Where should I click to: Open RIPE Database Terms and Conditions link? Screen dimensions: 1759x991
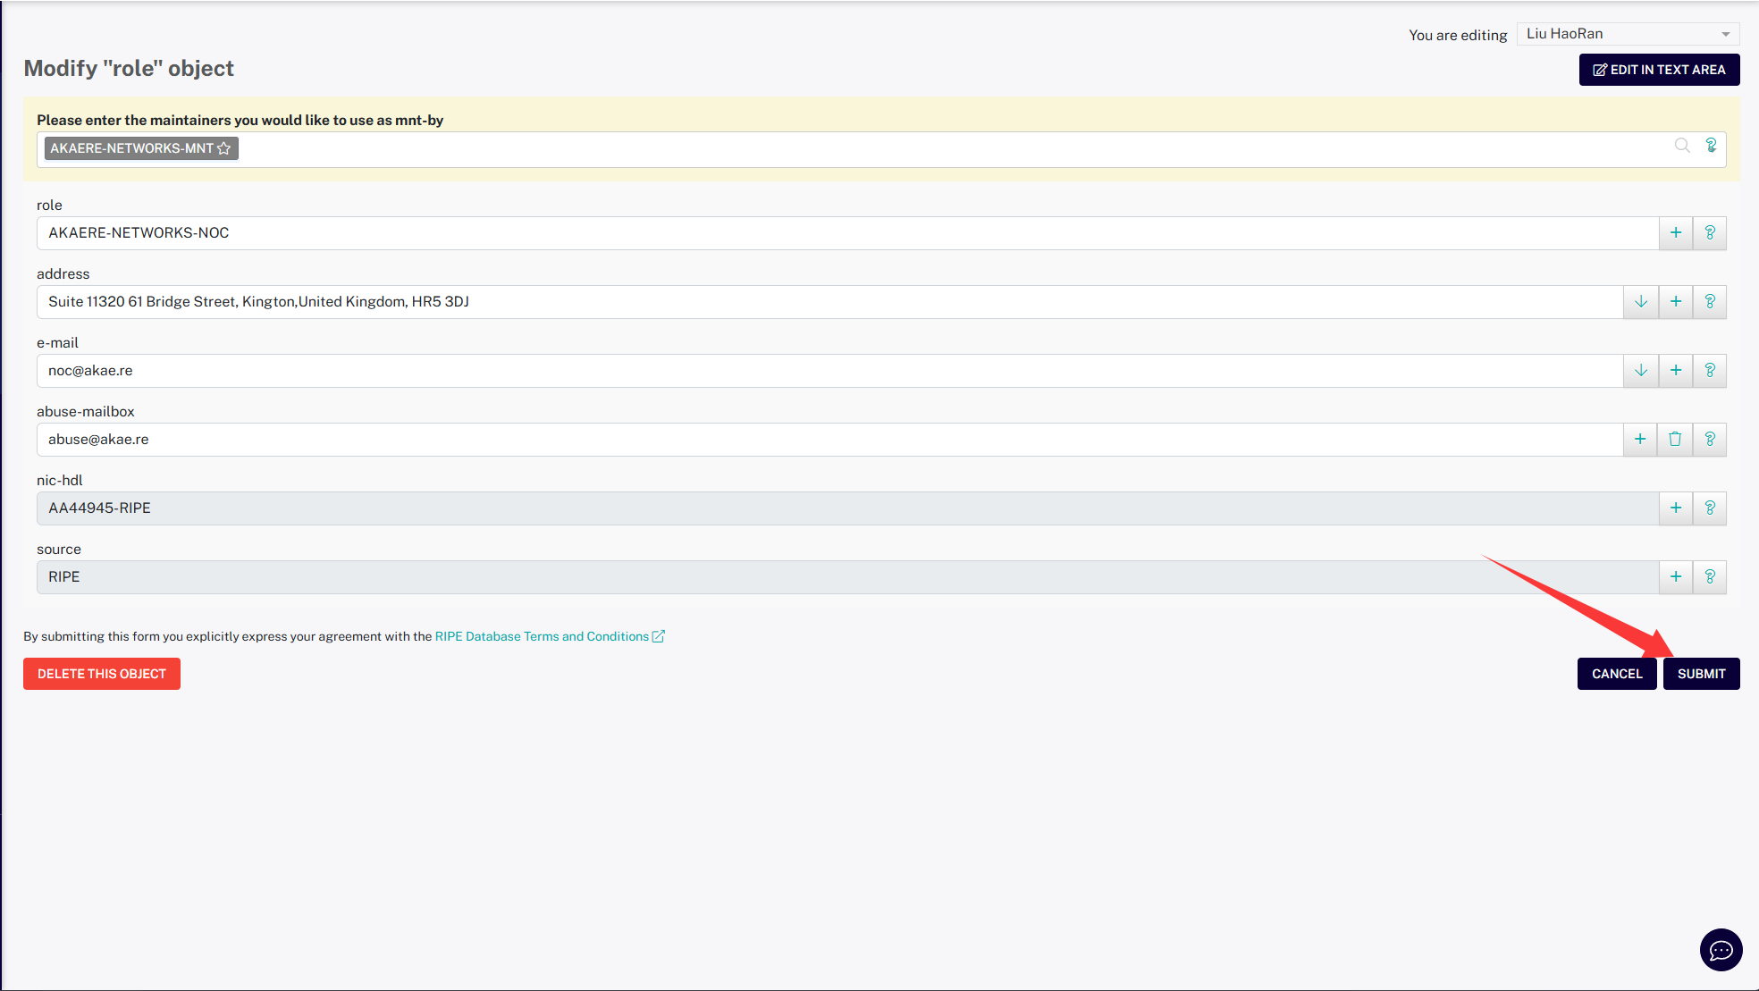coord(542,636)
